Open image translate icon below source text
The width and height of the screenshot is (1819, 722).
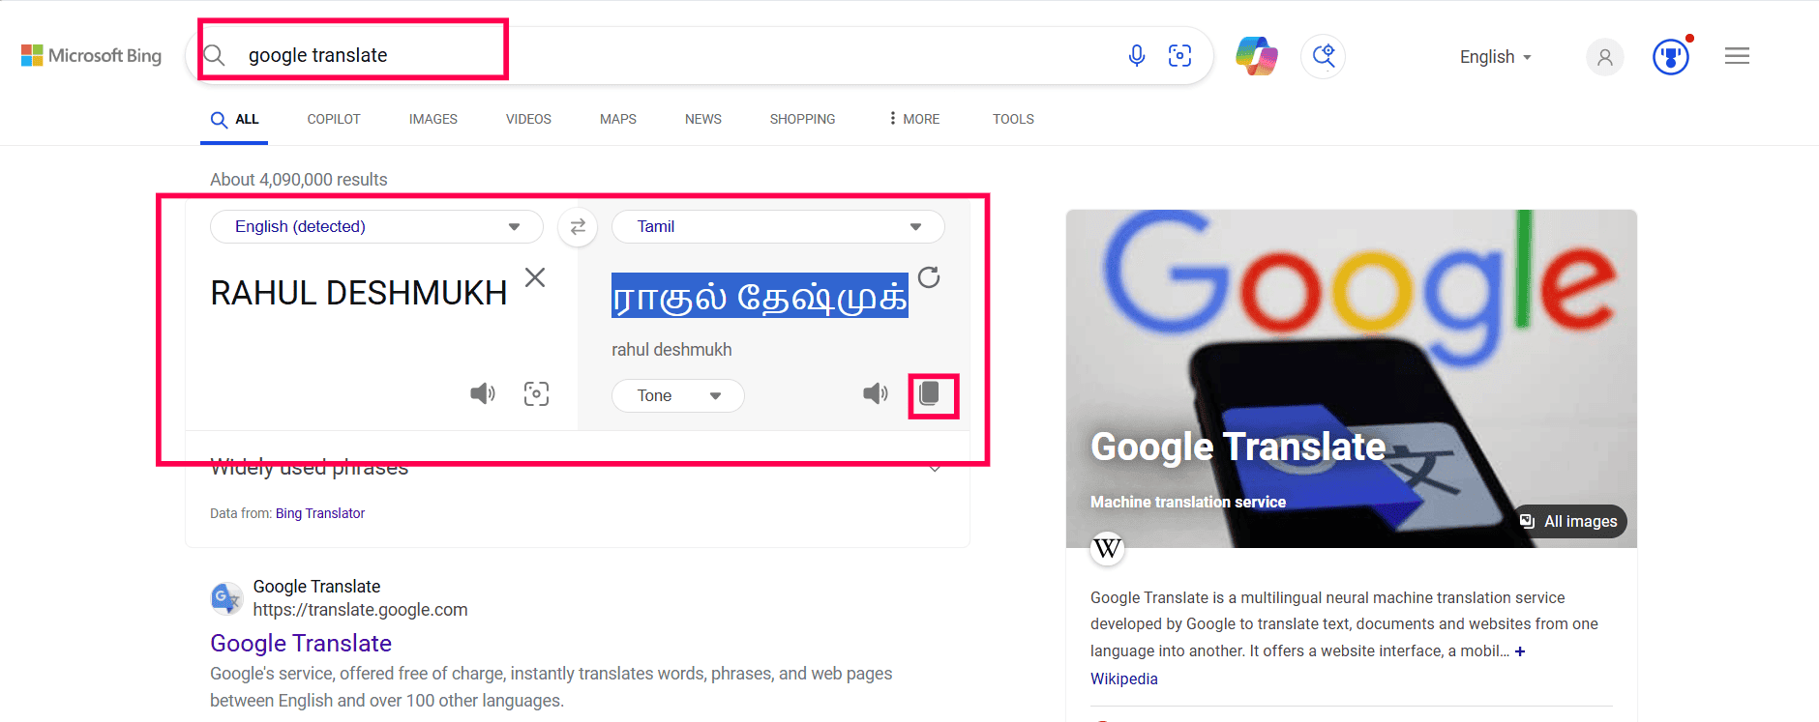click(x=536, y=393)
